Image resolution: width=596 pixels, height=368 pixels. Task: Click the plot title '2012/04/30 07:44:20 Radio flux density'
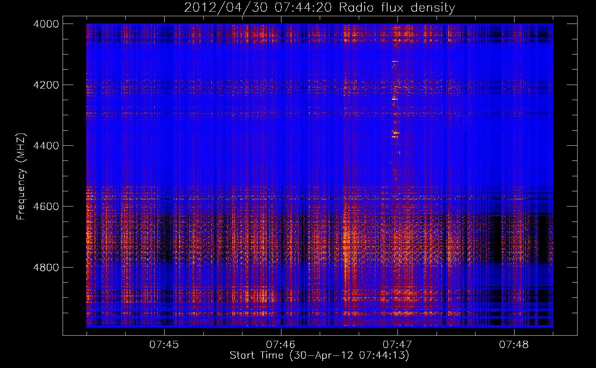(x=319, y=8)
